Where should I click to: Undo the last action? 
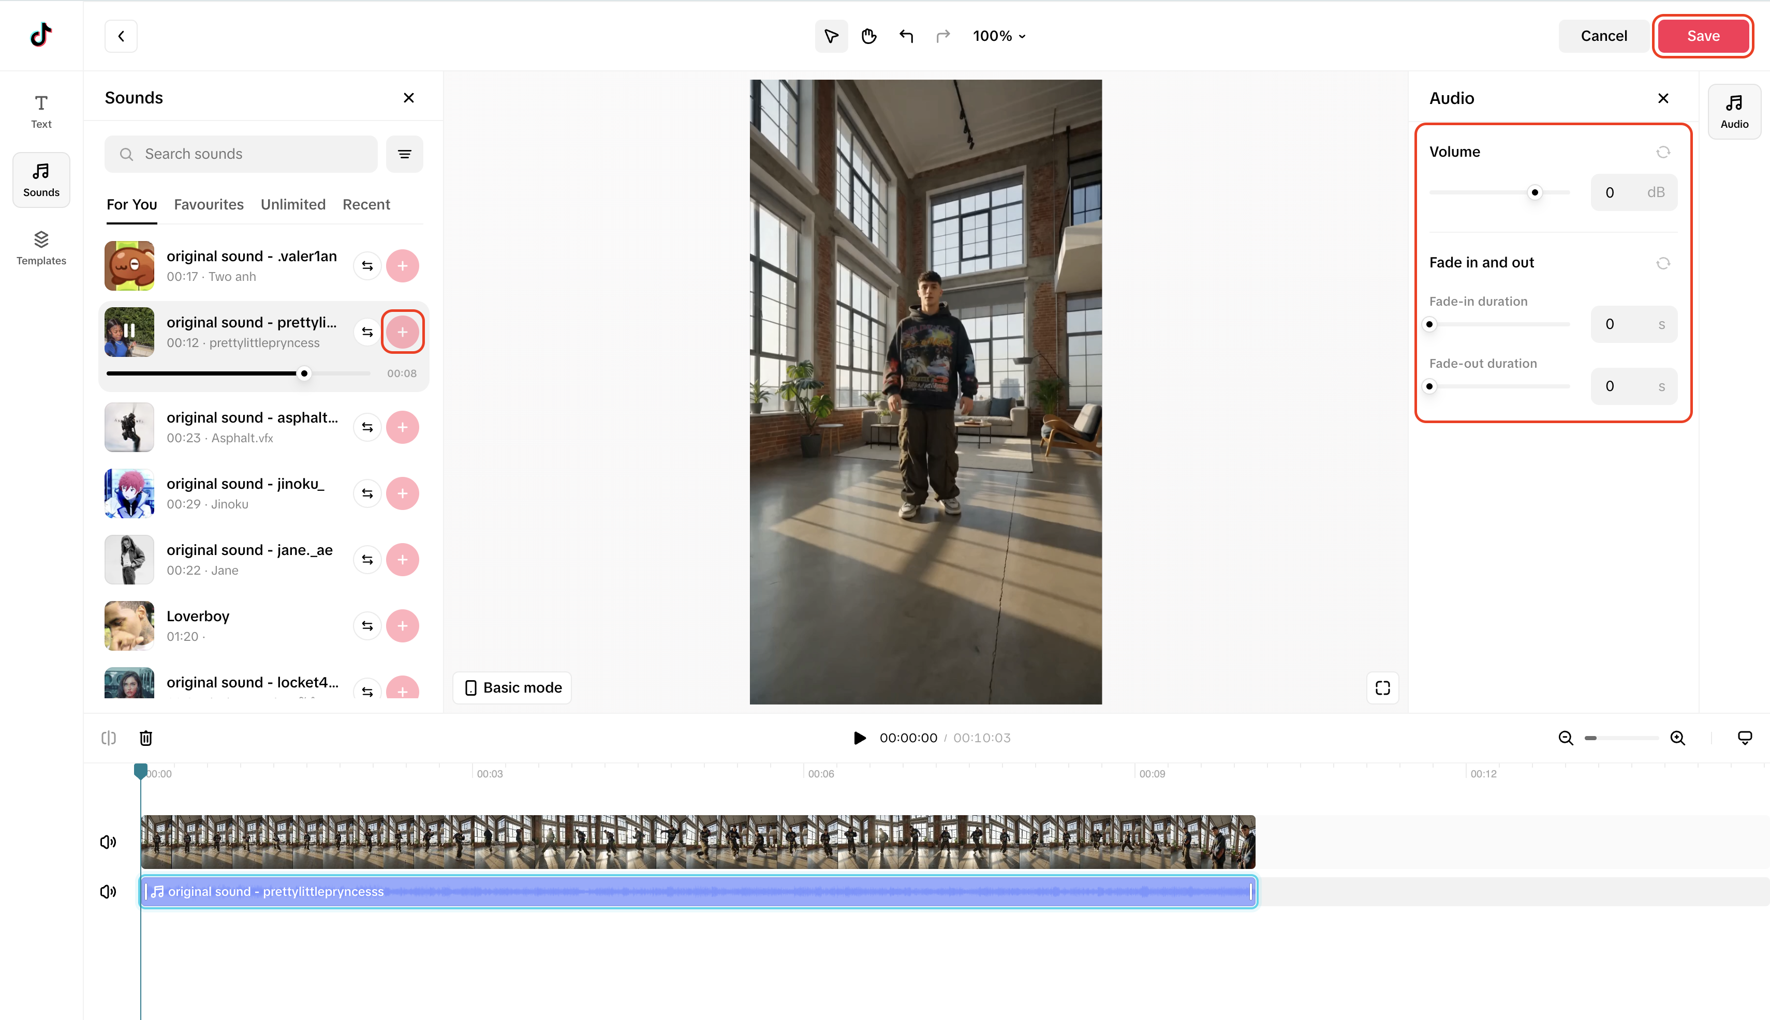coord(906,36)
